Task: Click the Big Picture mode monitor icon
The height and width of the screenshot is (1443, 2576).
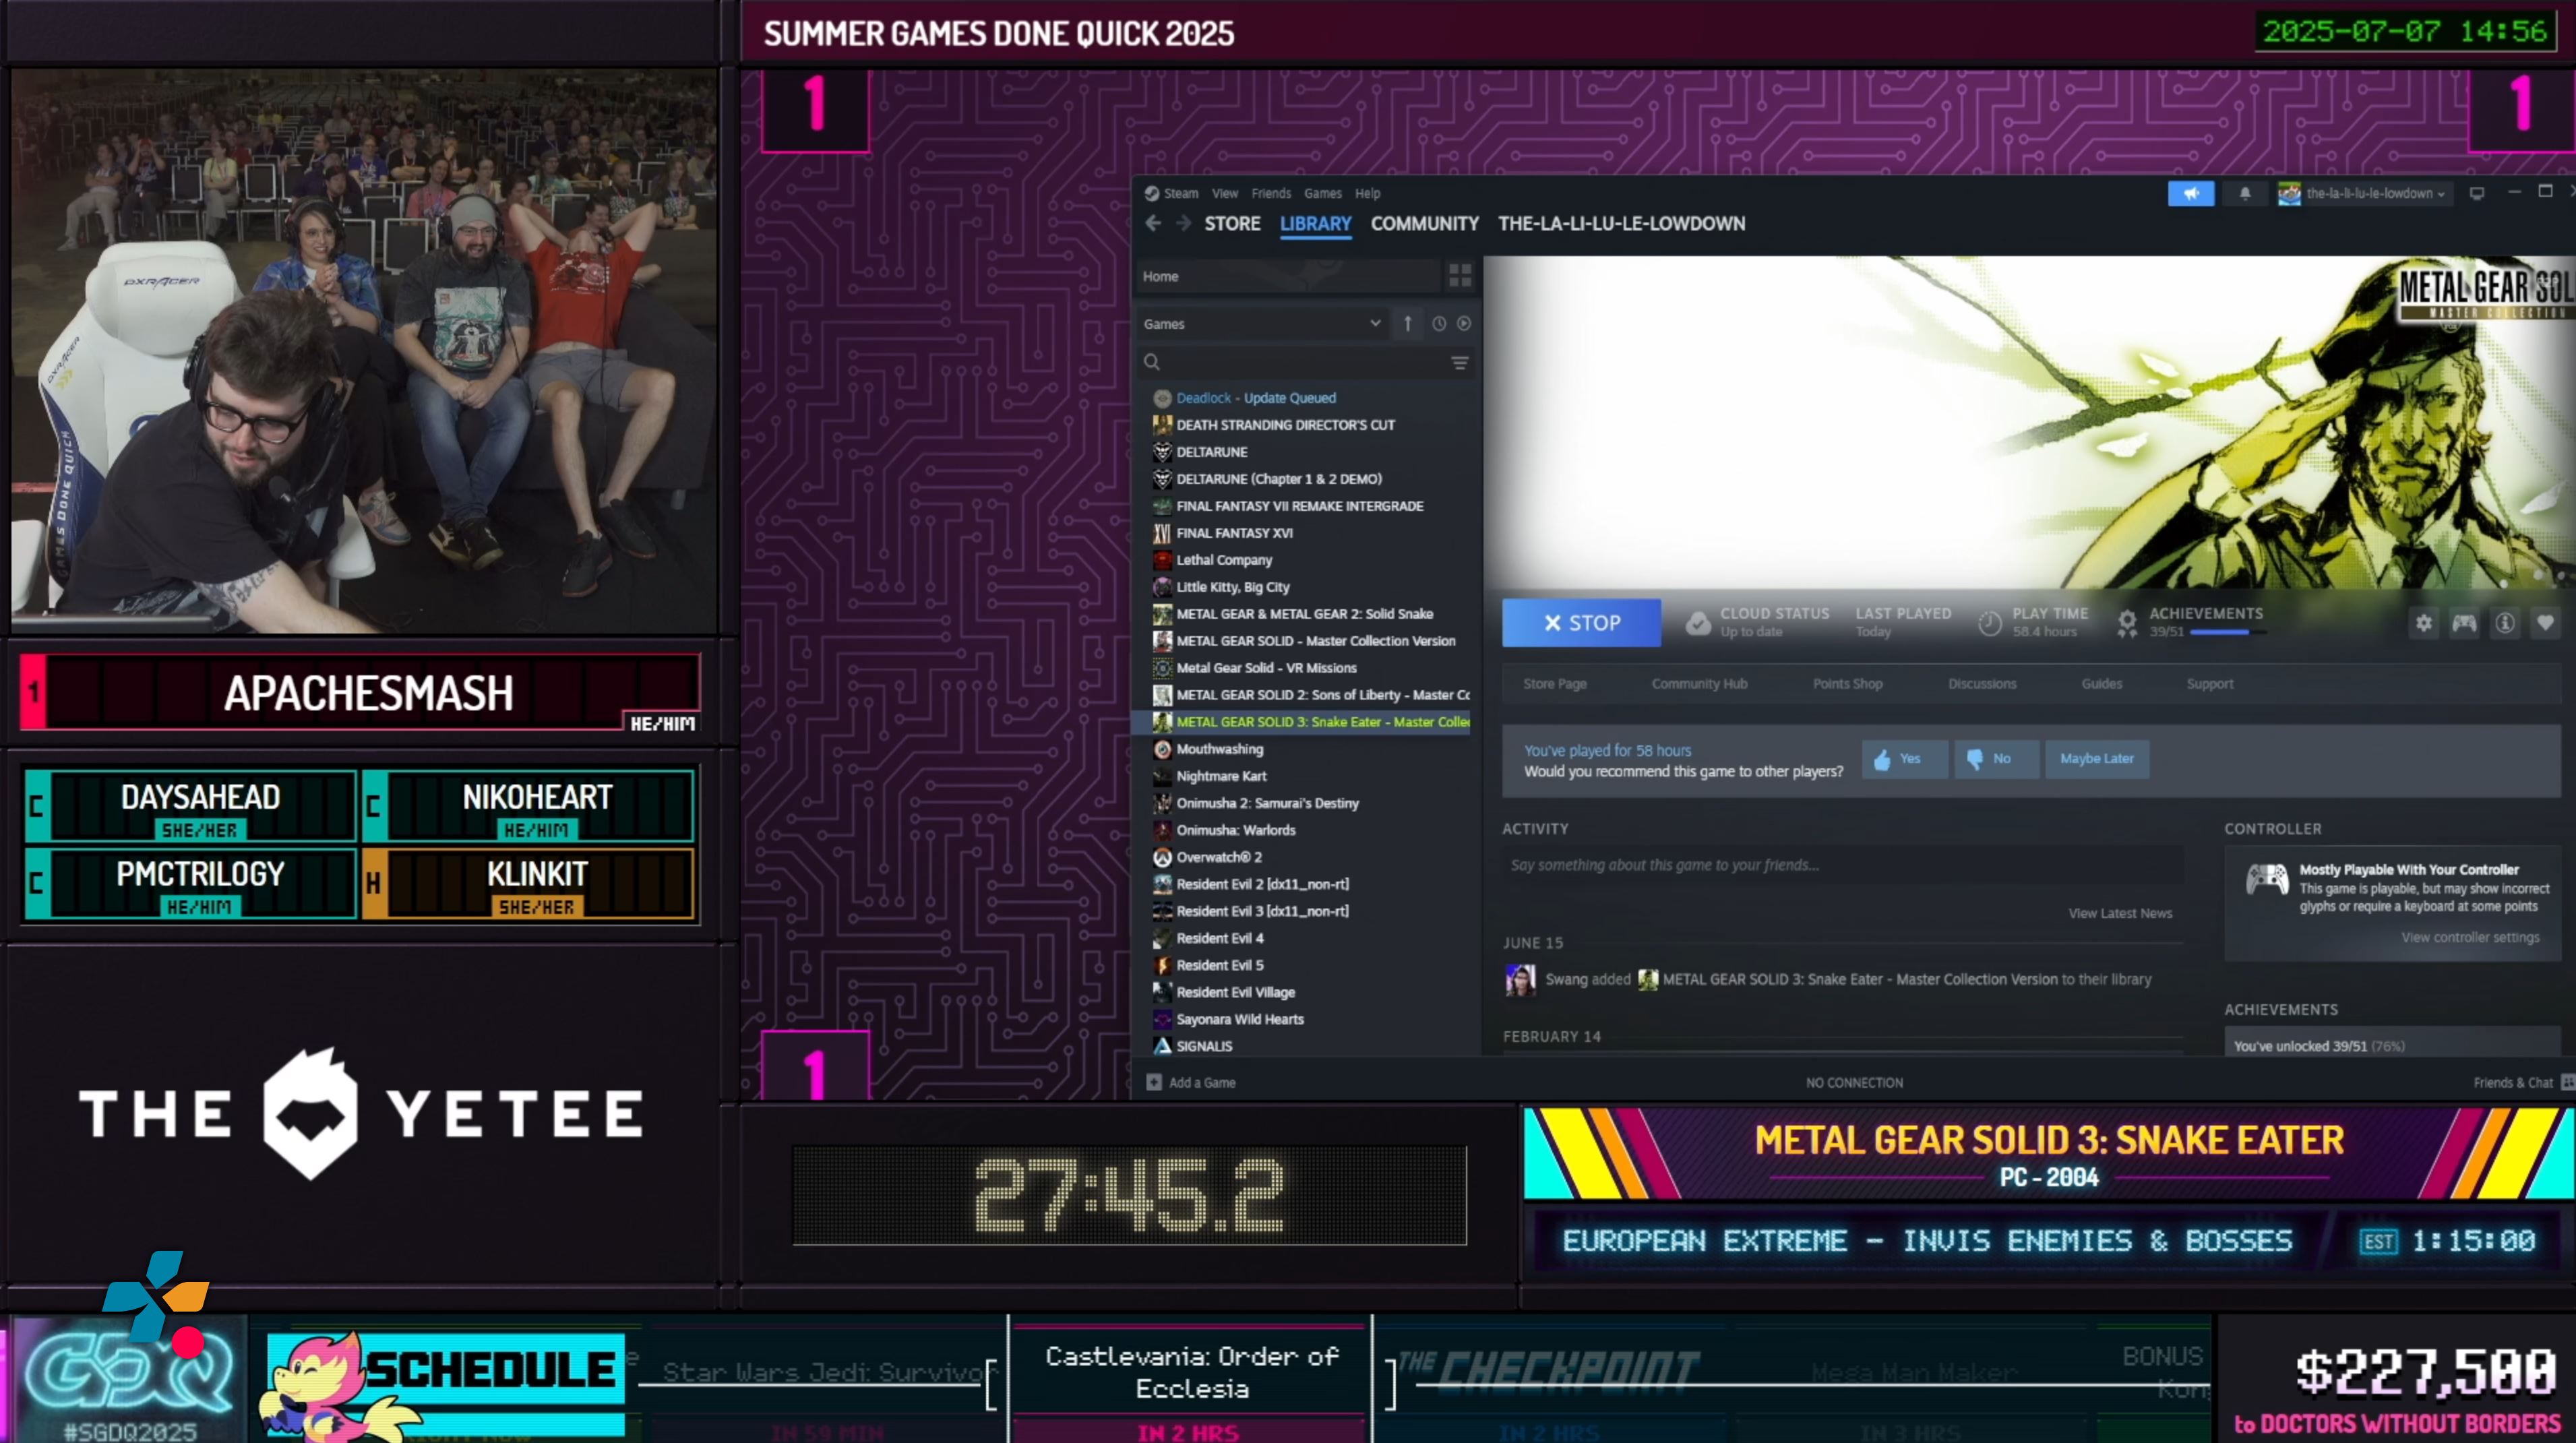Action: (x=2477, y=194)
